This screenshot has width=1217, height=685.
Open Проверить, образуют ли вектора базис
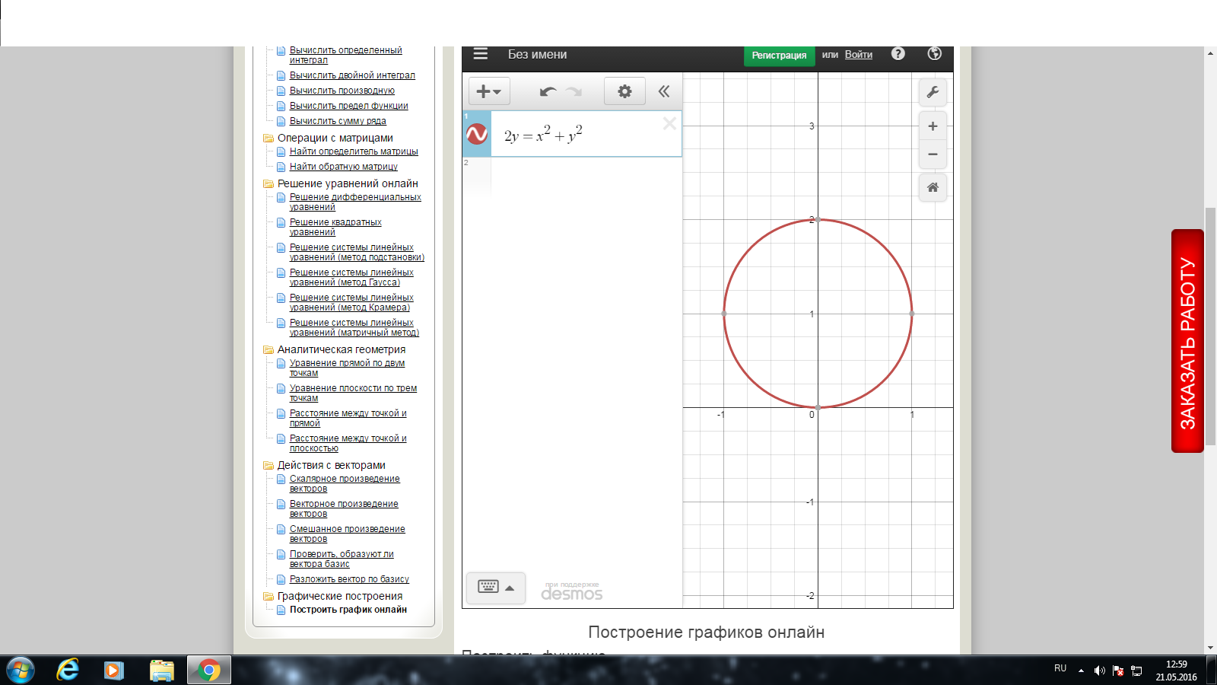coord(342,559)
